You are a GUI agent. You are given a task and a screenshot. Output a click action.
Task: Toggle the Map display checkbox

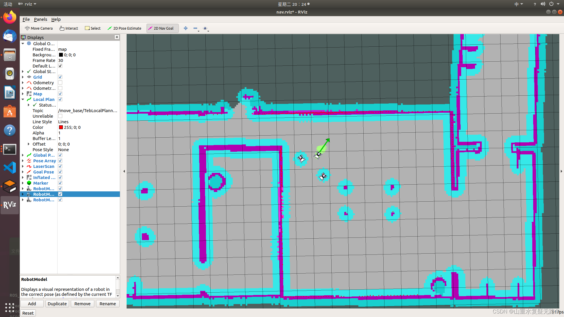coord(60,94)
